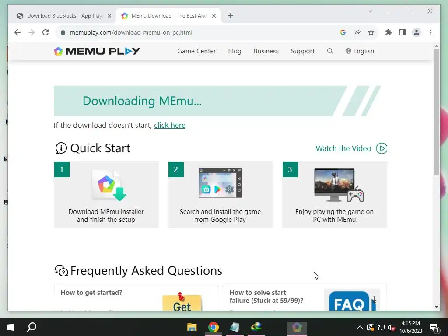Click 'Download MEmu installer and finish the setup'
This screenshot has width=448, height=336.
coord(106,215)
